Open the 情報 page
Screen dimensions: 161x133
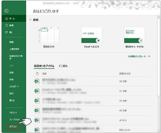(11, 42)
